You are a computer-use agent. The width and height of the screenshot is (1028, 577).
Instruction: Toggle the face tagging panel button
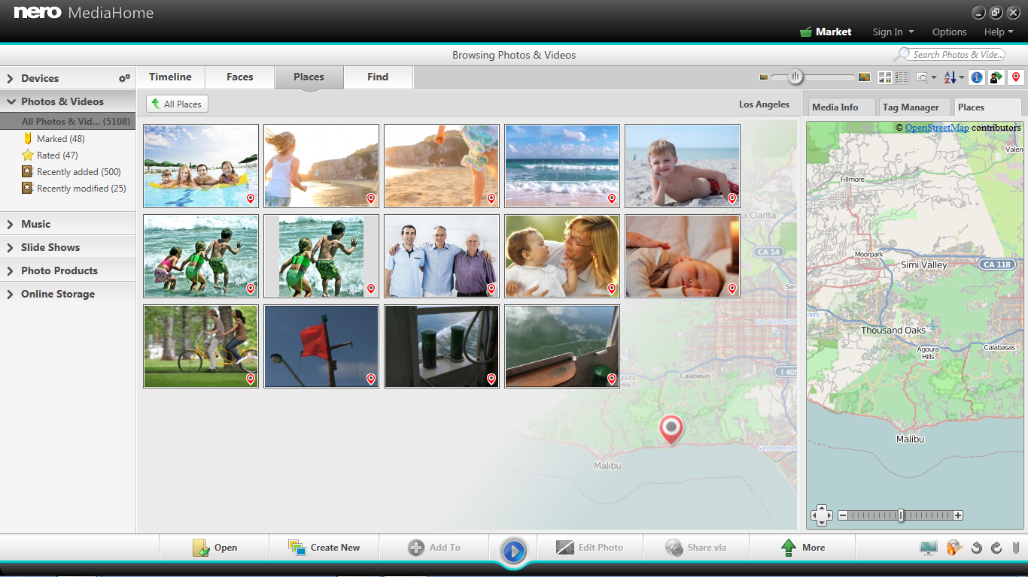[x=996, y=77]
